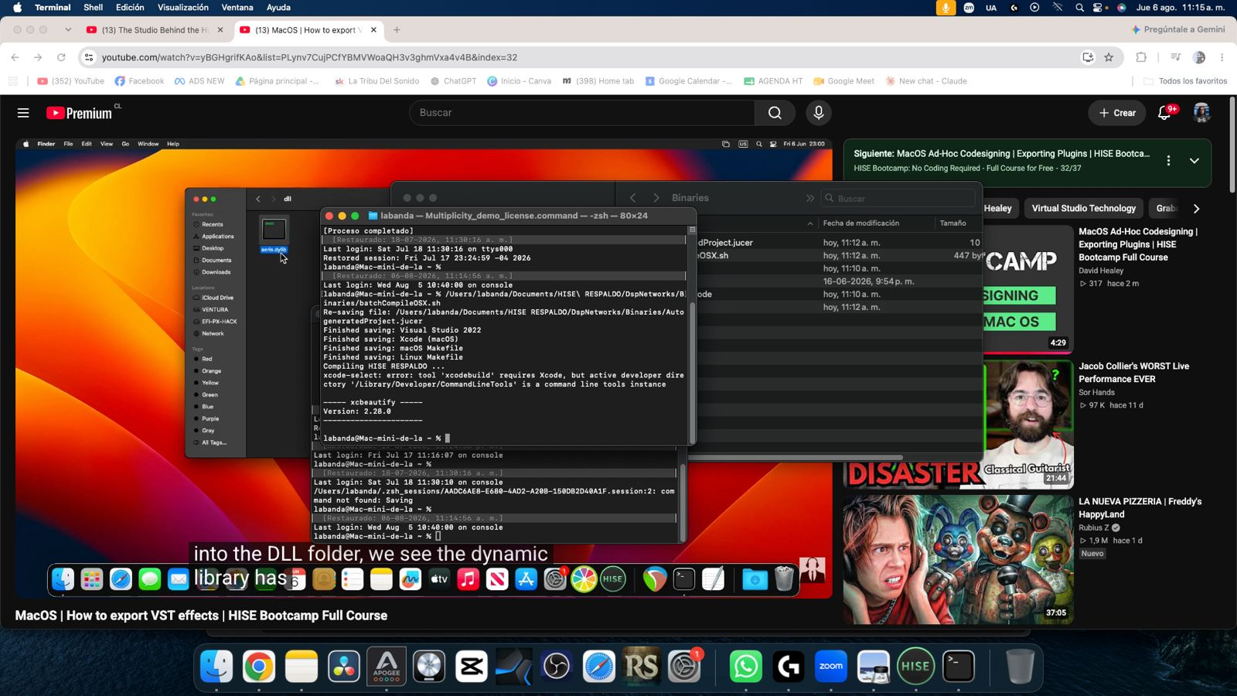Open the YouTube hamburger guide menu
Screen dimensions: 1237x696
(23, 113)
